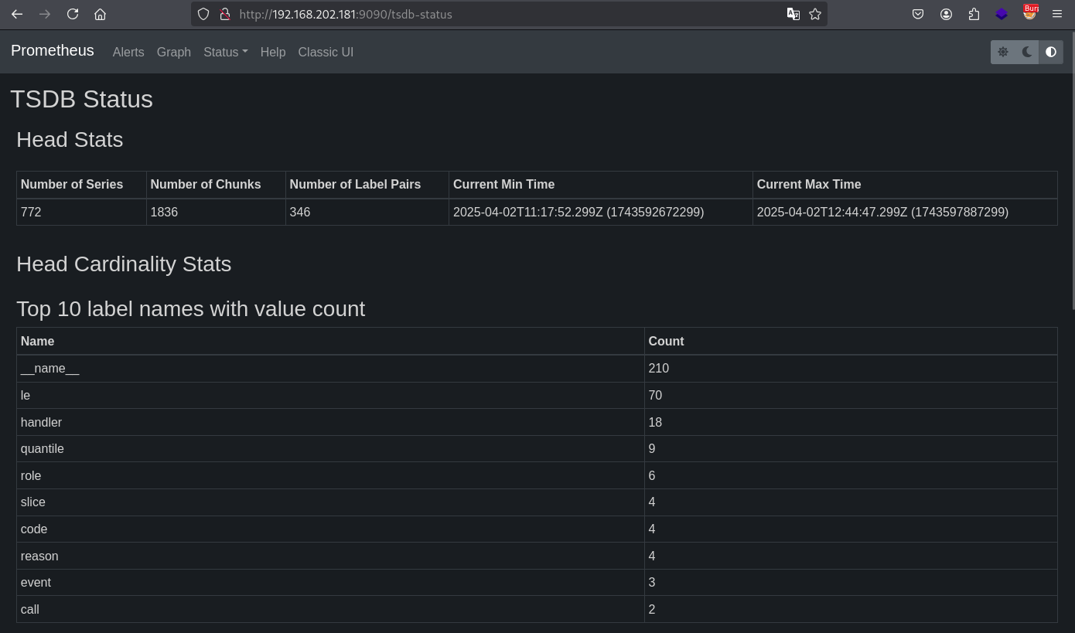
Task: Click the code label row
Action: tap(537, 529)
